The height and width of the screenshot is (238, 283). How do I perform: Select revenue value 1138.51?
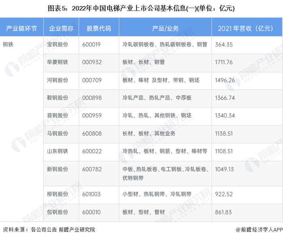224,133
